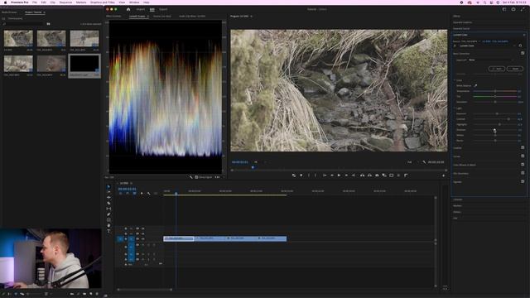Select the Type tool
The height and width of the screenshot is (298, 530).
108,231
